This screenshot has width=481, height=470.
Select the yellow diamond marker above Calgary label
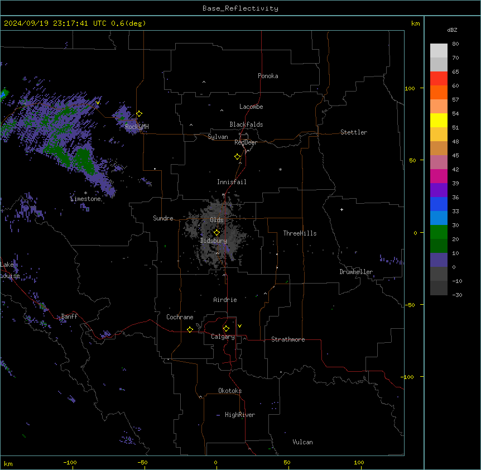[226, 329]
